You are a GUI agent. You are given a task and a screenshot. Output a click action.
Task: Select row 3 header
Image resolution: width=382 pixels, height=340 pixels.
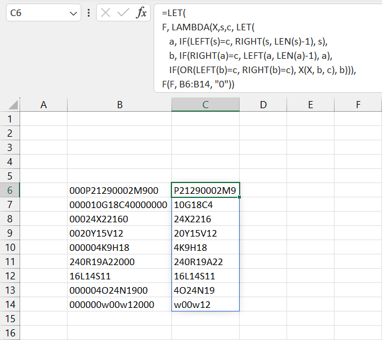(9, 147)
